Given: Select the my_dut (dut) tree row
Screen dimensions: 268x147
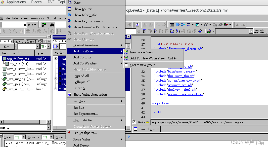Looking at the screenshot, I should (25, 64).
